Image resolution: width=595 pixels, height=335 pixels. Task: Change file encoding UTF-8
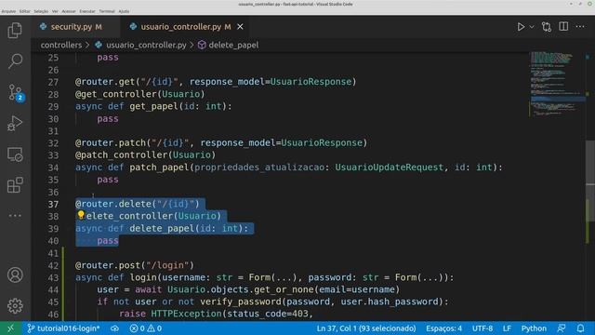click(483, 328)
